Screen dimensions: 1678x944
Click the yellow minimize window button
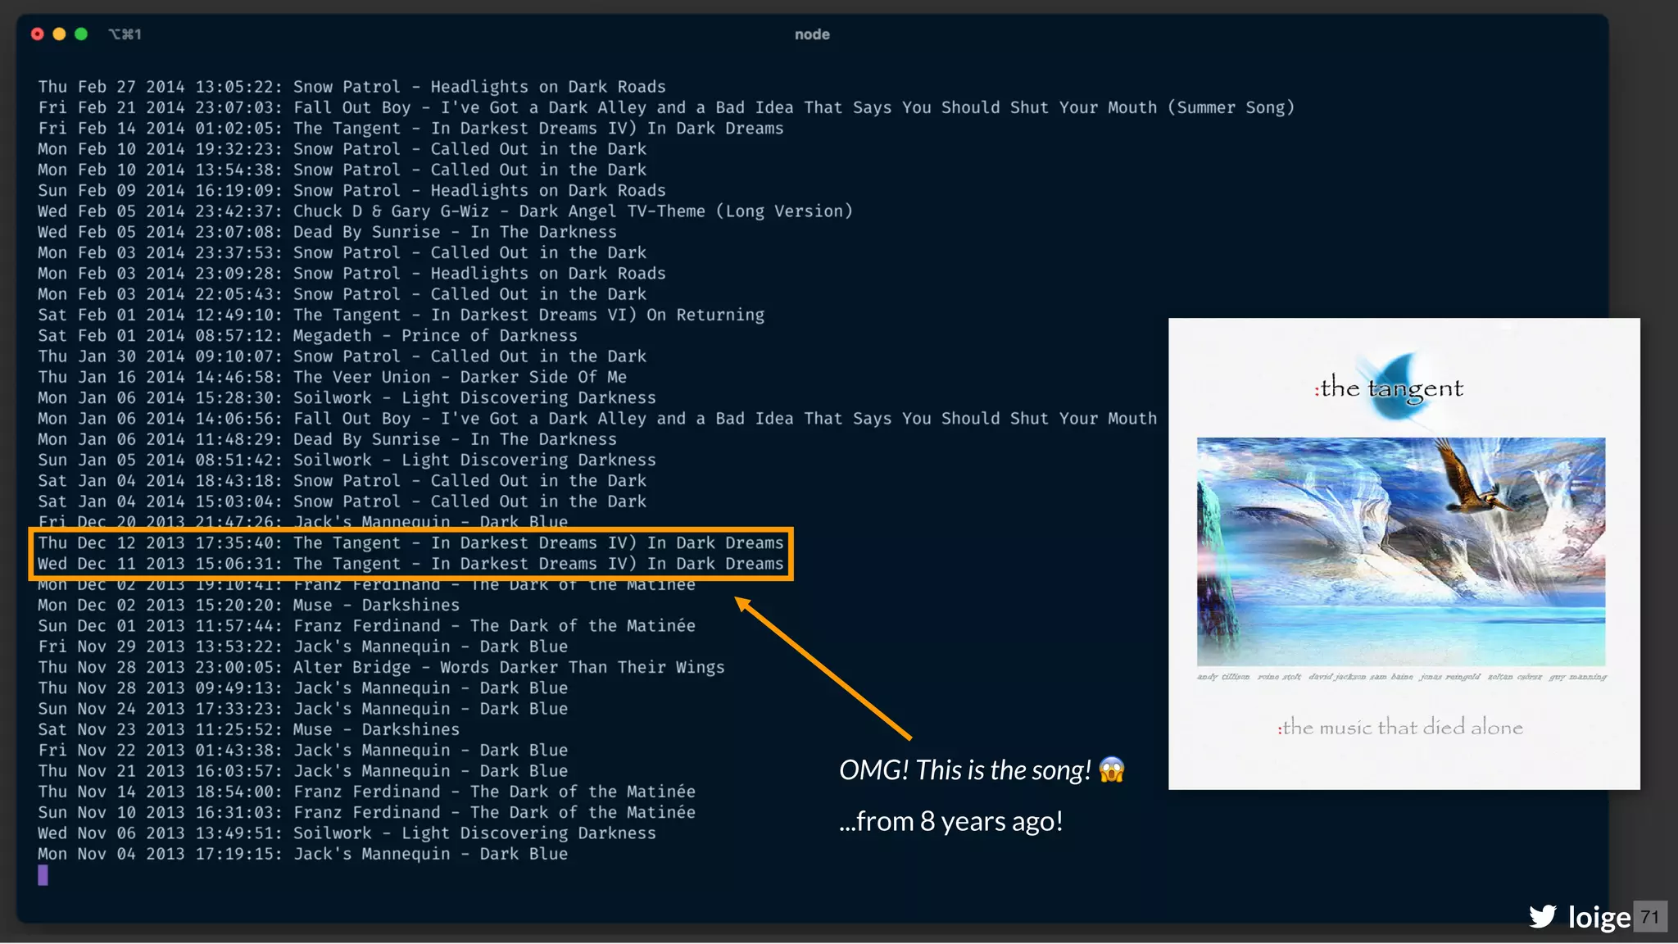(x=59, y=34)
